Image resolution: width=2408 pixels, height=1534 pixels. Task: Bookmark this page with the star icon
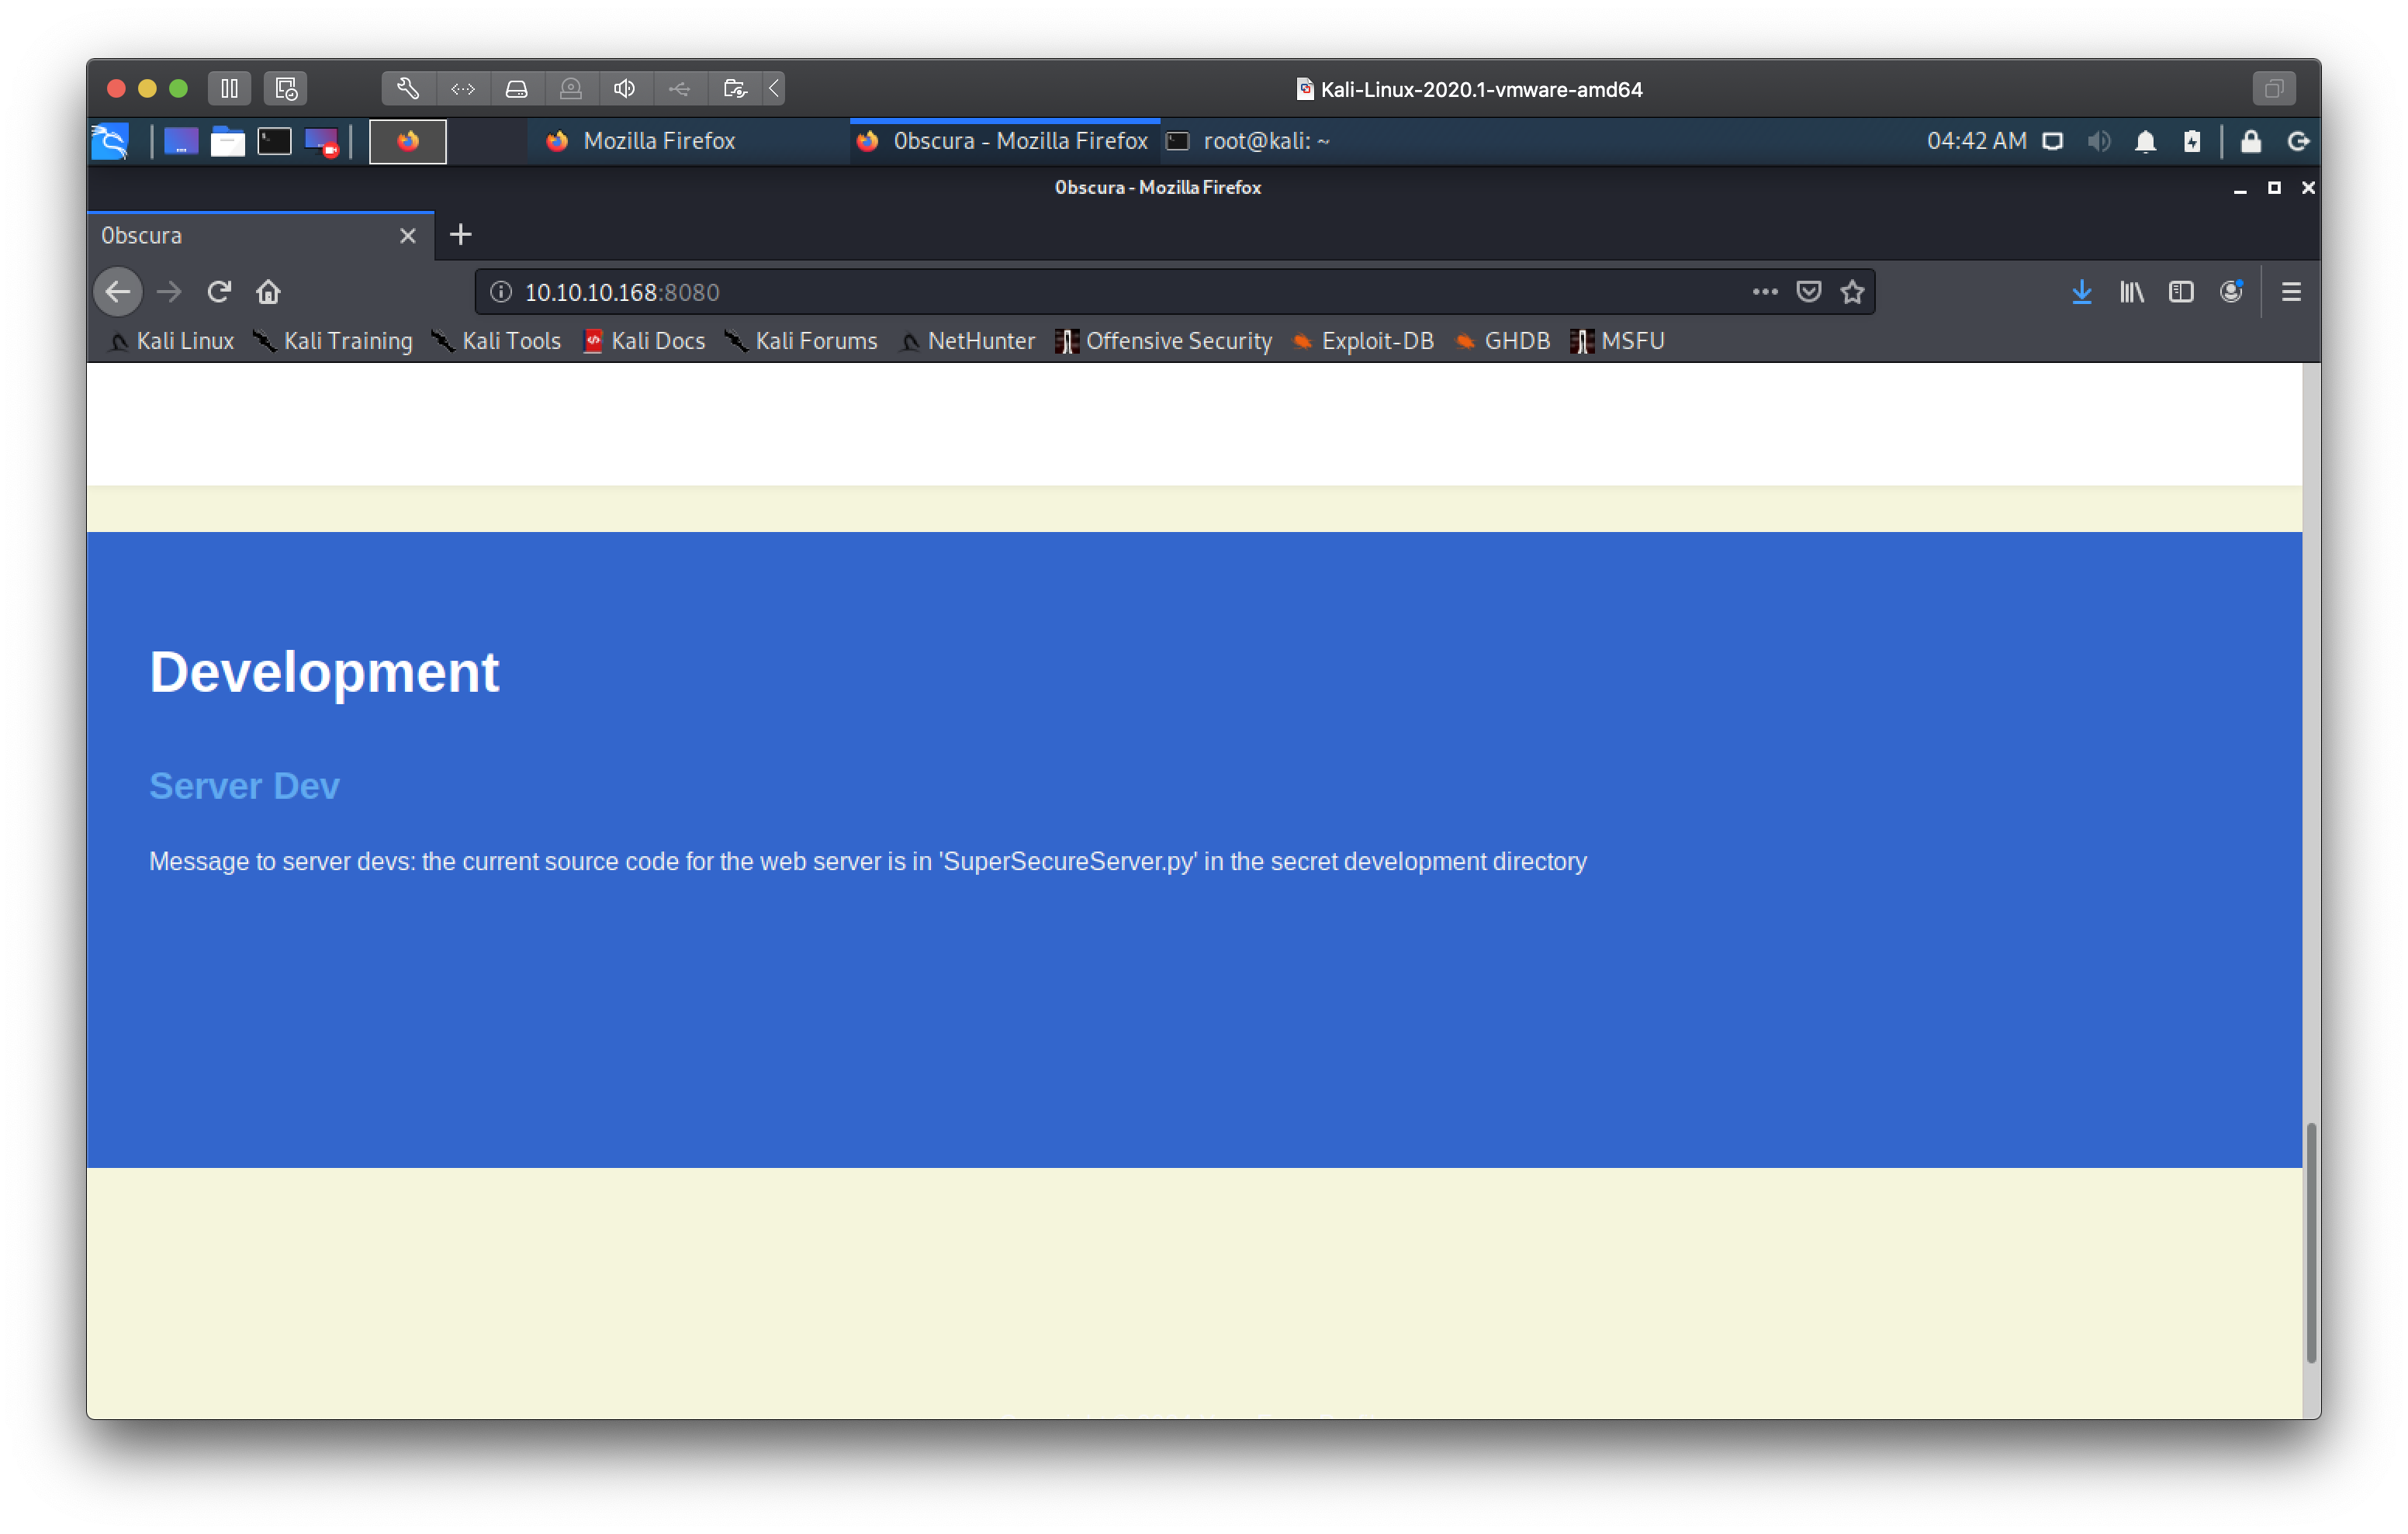coord(1852,292)
